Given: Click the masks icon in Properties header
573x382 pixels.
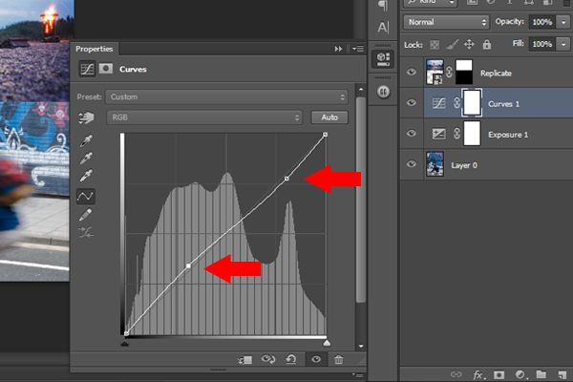Looking at the screenshot, I should pos(106,69).
